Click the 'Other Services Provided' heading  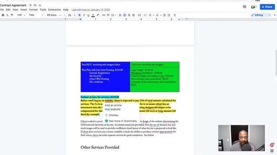tap(100, 147)
